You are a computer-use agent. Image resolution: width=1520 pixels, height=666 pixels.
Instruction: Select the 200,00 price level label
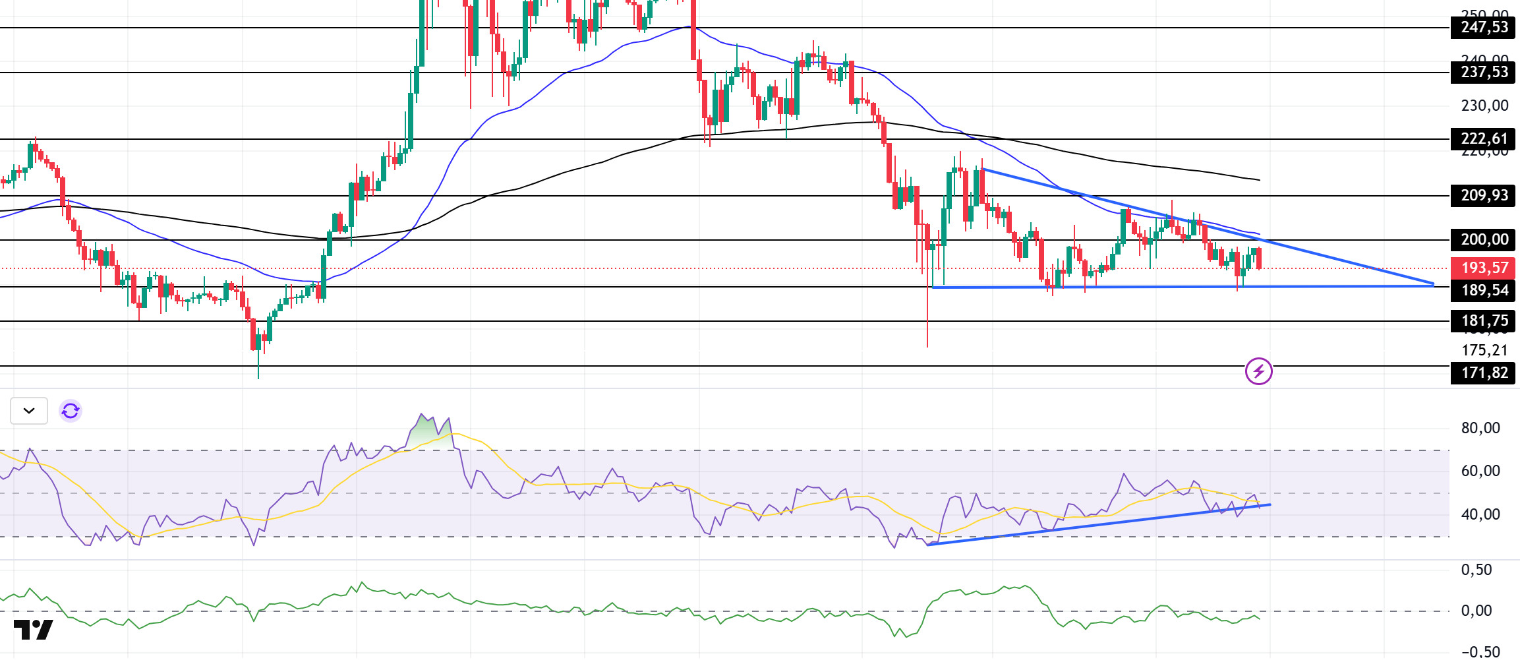(1484, 239)
